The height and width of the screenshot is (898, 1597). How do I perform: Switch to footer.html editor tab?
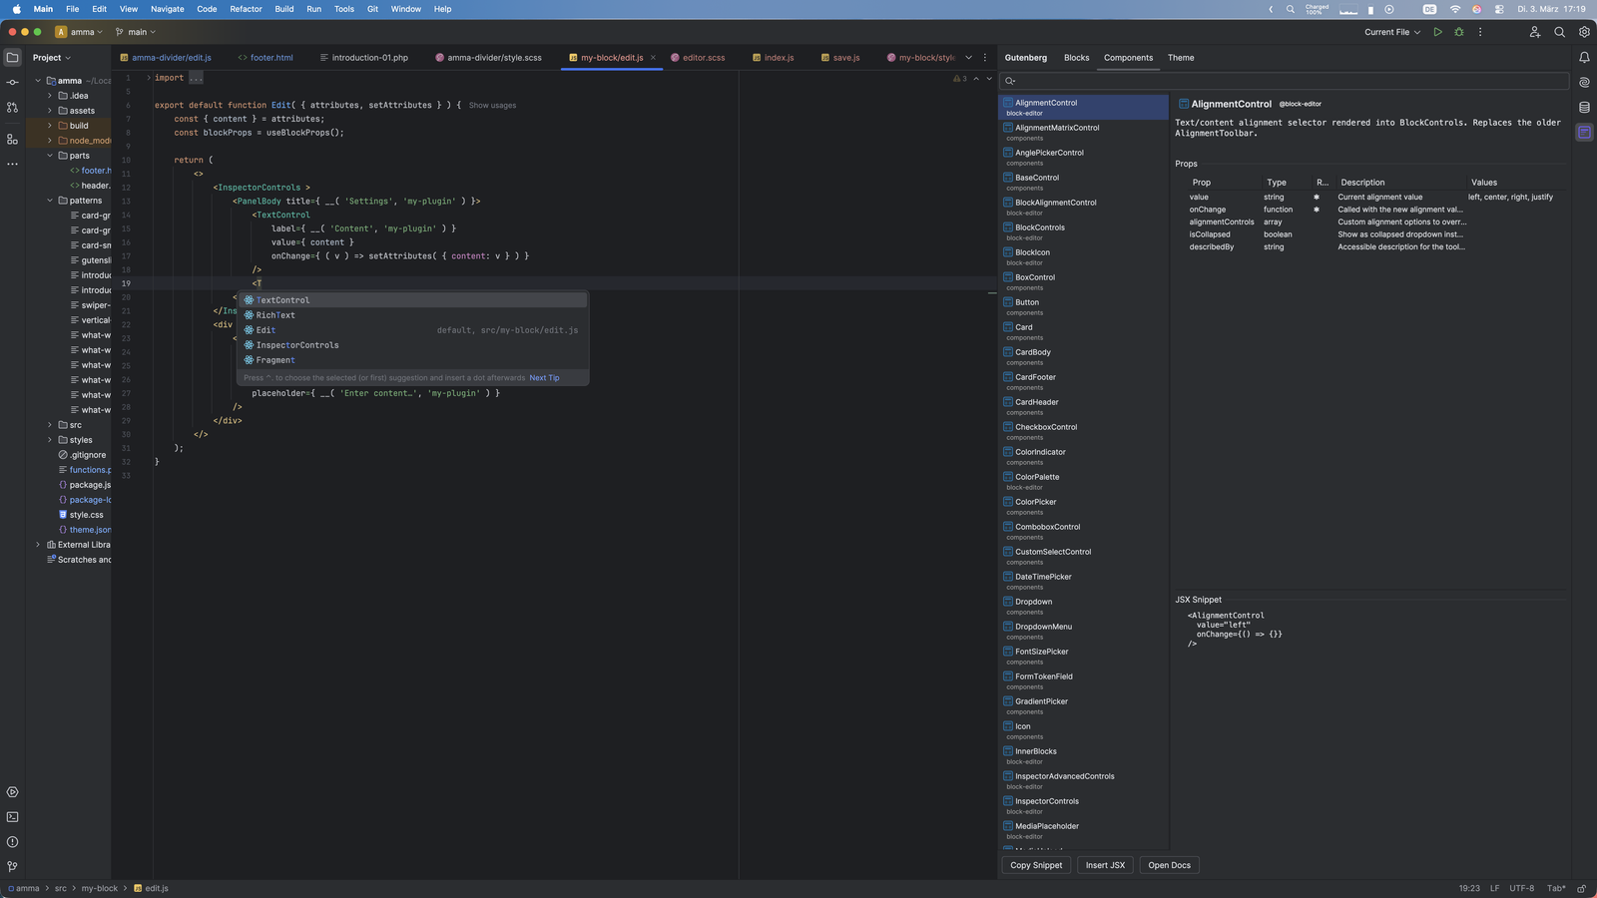(x=266, y=58)
